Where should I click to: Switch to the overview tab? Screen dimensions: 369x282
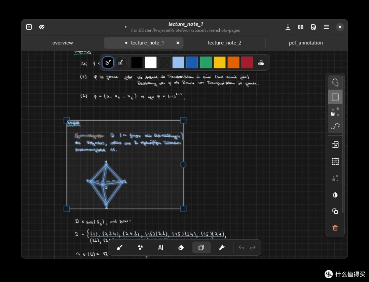tap(63, 43)
